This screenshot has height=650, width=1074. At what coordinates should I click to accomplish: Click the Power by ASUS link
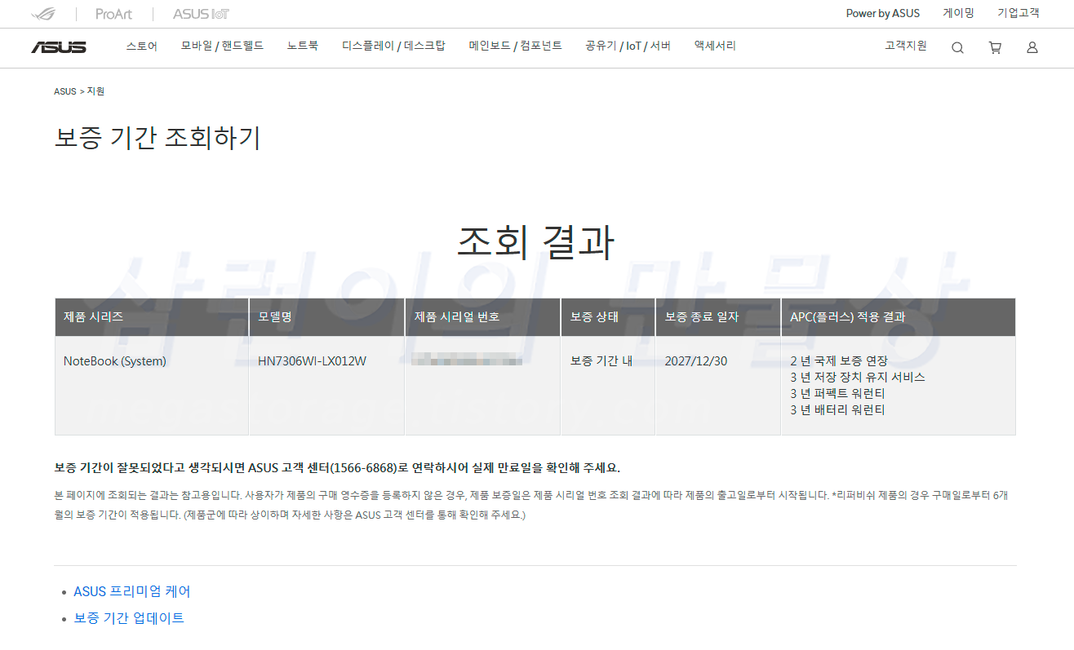(882, 13)
